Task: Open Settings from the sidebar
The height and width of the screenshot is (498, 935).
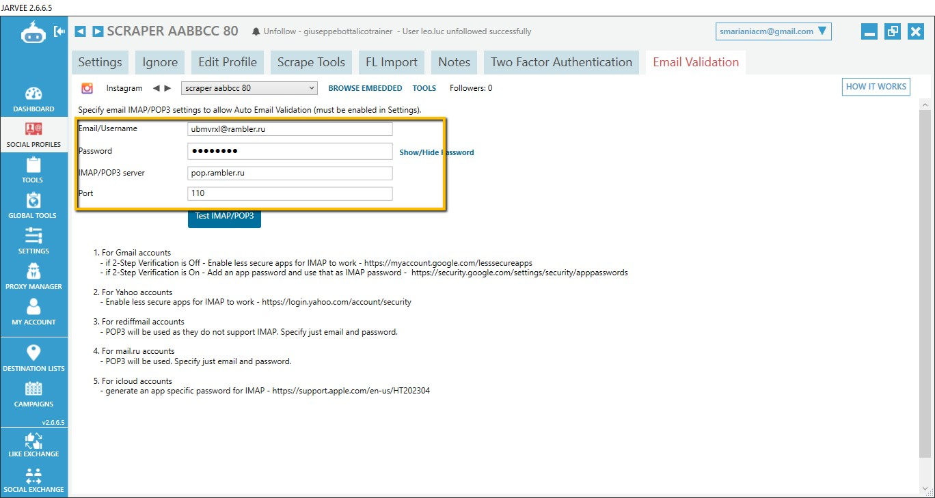Action: [33, 242]
